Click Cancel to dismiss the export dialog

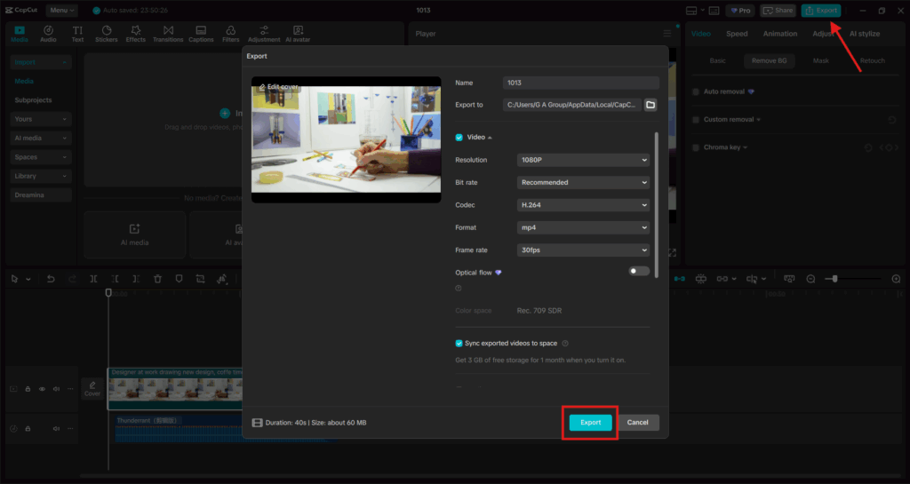[637, 423]
